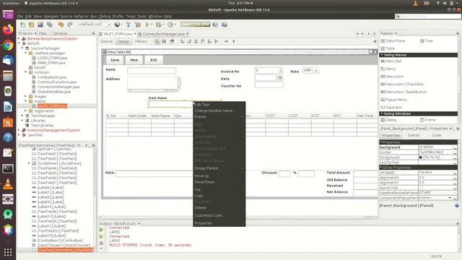Switch to Source view
462x260 pixels.
[x=106, y=42]
